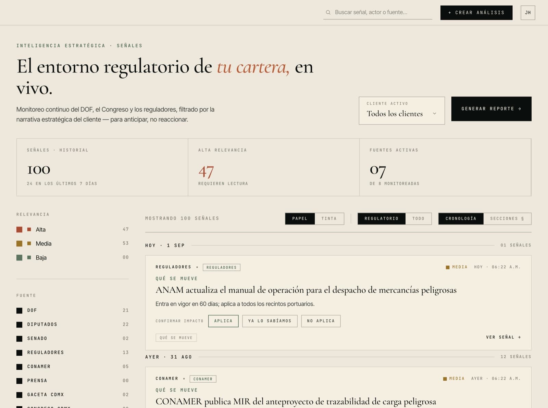Click the No aplica button
The height and width of the screenshot is (408, 548).
[x=321, y=321]
